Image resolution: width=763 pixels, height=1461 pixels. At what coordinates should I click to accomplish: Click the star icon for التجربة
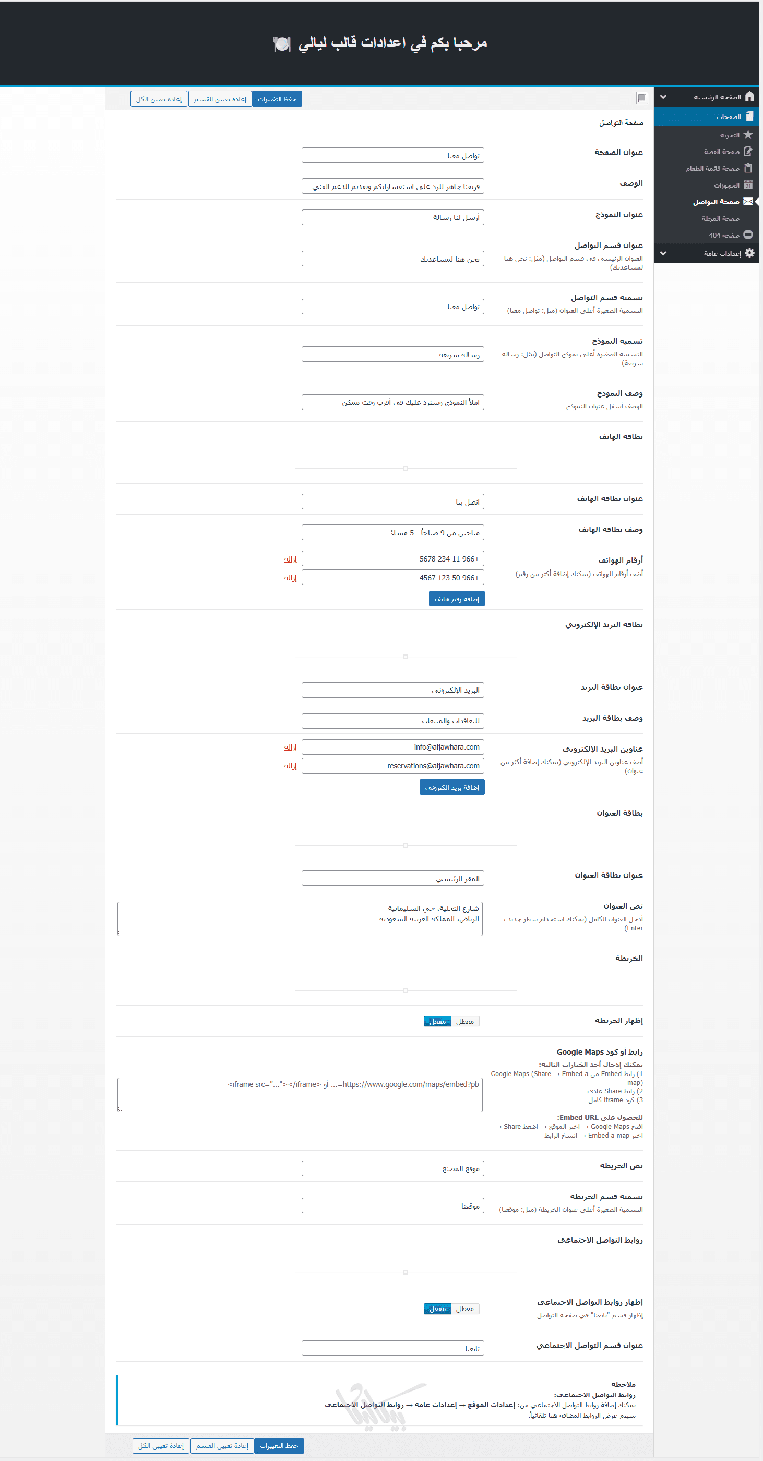pos(748,135)
